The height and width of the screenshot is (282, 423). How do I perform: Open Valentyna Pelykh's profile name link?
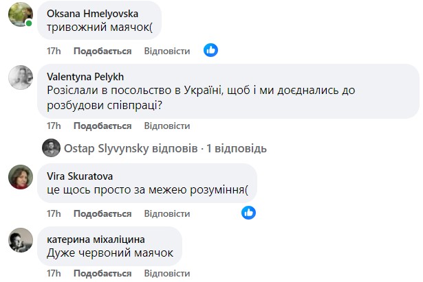coord(84,75)
